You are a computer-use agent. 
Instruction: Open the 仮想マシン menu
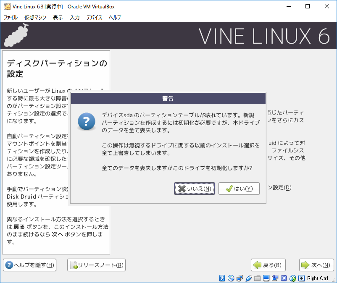tap(35, 17)
